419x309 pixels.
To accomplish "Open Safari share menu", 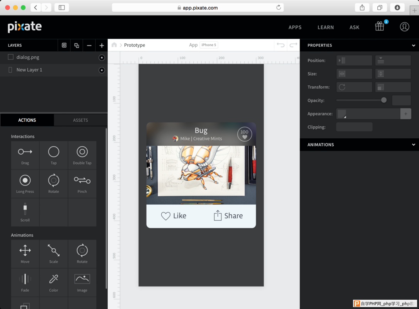I will pyautogui.click(x=362, y=7).
